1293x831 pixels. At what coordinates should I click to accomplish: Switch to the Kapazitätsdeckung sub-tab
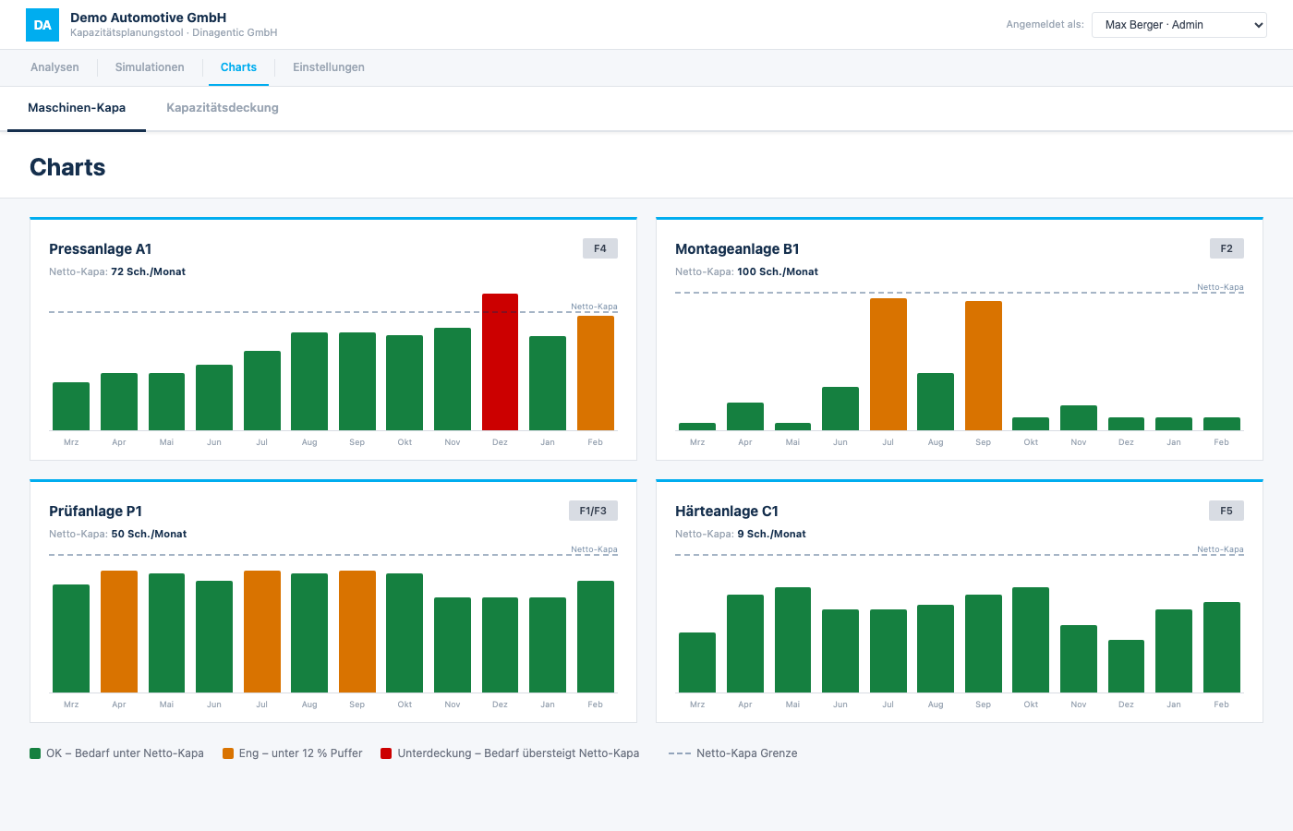coord(223,108)
